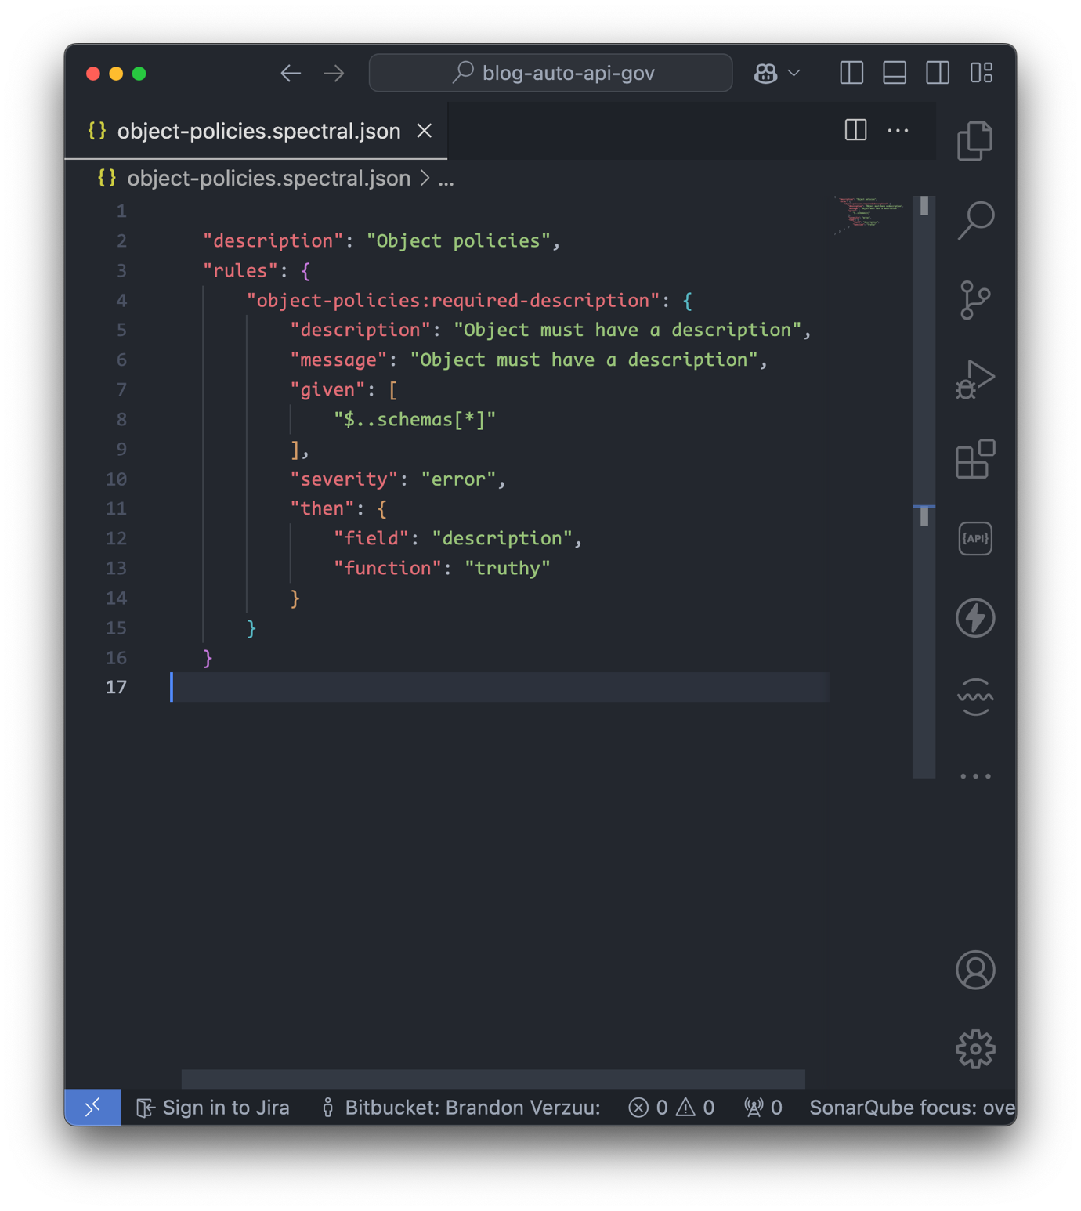Open the Explorer view
1081x1211 pixels.
pos(974,141)
